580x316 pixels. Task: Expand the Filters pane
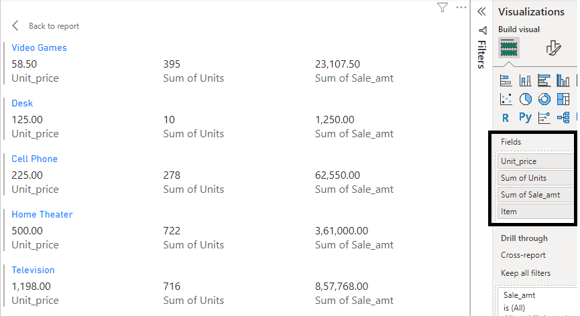click(x=481, y=48)
